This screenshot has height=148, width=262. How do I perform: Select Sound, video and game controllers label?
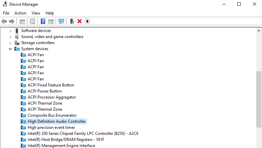click(52, 37)
